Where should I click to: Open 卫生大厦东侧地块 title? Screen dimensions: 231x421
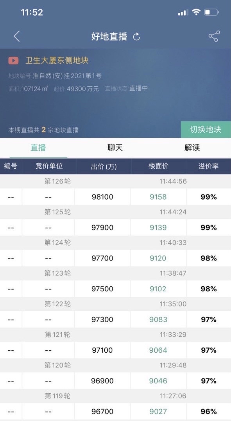click(57, 61)
